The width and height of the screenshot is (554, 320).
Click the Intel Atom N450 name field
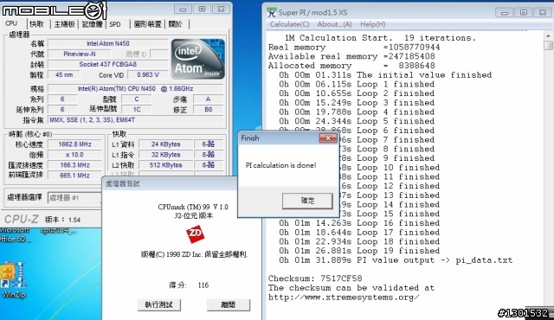pyautogui.click(x=107, y=43)
